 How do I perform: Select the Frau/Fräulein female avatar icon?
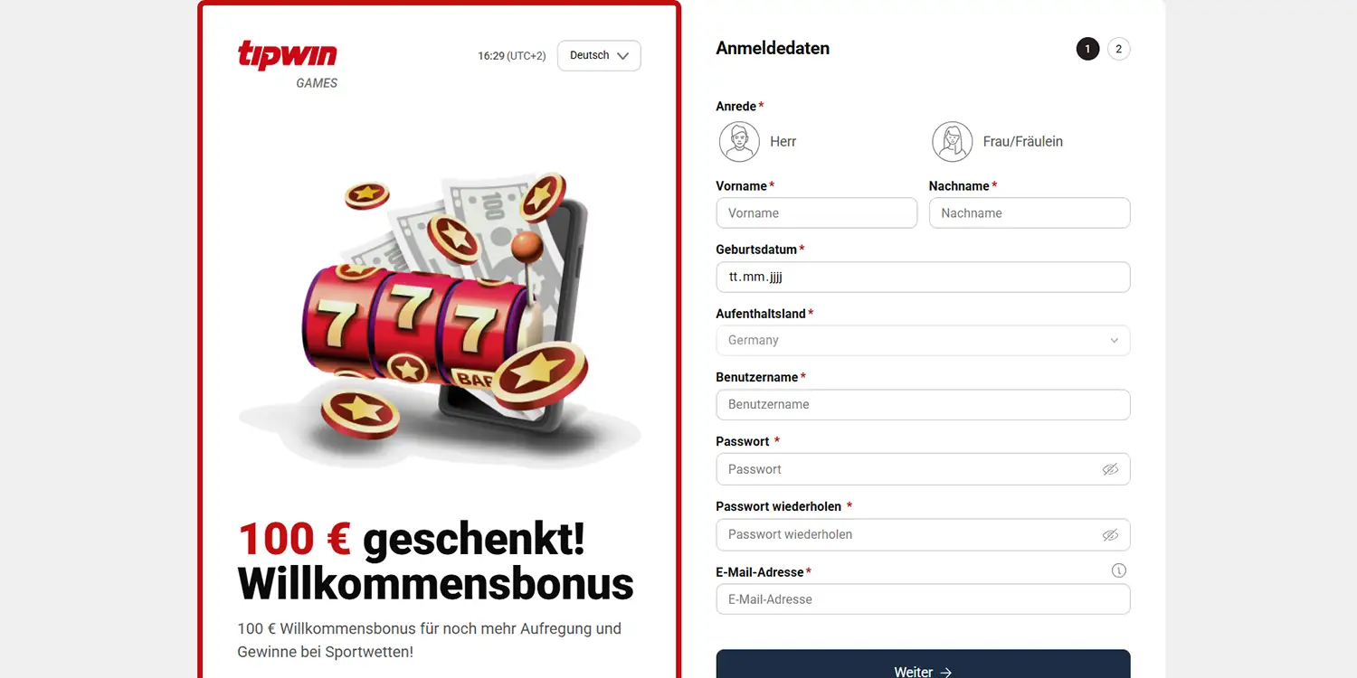(x=953, y=142)
